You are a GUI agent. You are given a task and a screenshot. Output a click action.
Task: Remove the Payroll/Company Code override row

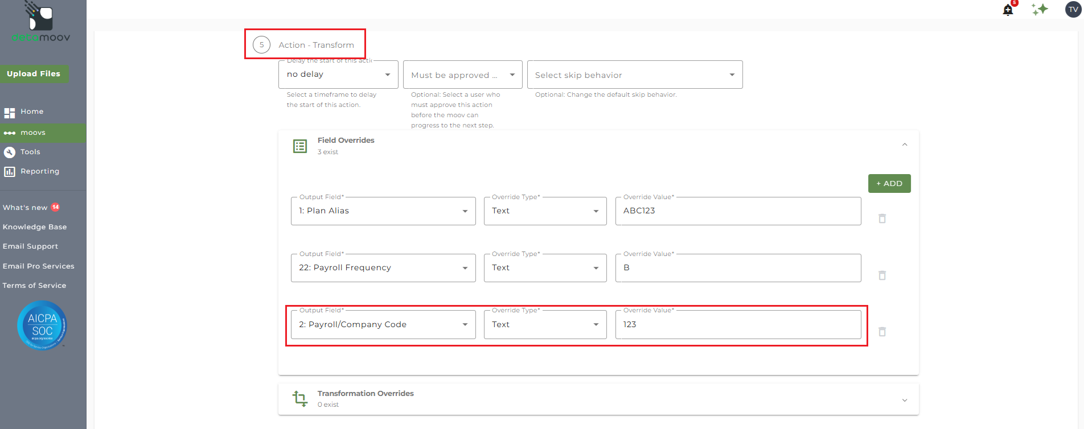point(882,332)
